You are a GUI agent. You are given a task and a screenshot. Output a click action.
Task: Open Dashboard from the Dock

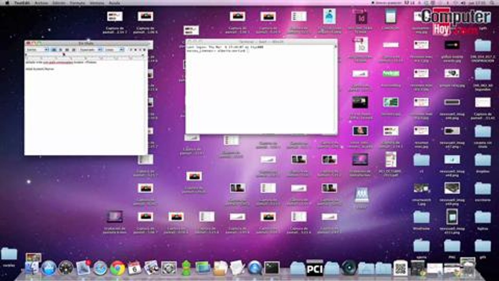(x=66, y=268)
